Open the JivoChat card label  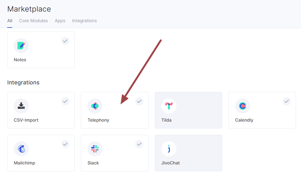(x=170, y=163)
